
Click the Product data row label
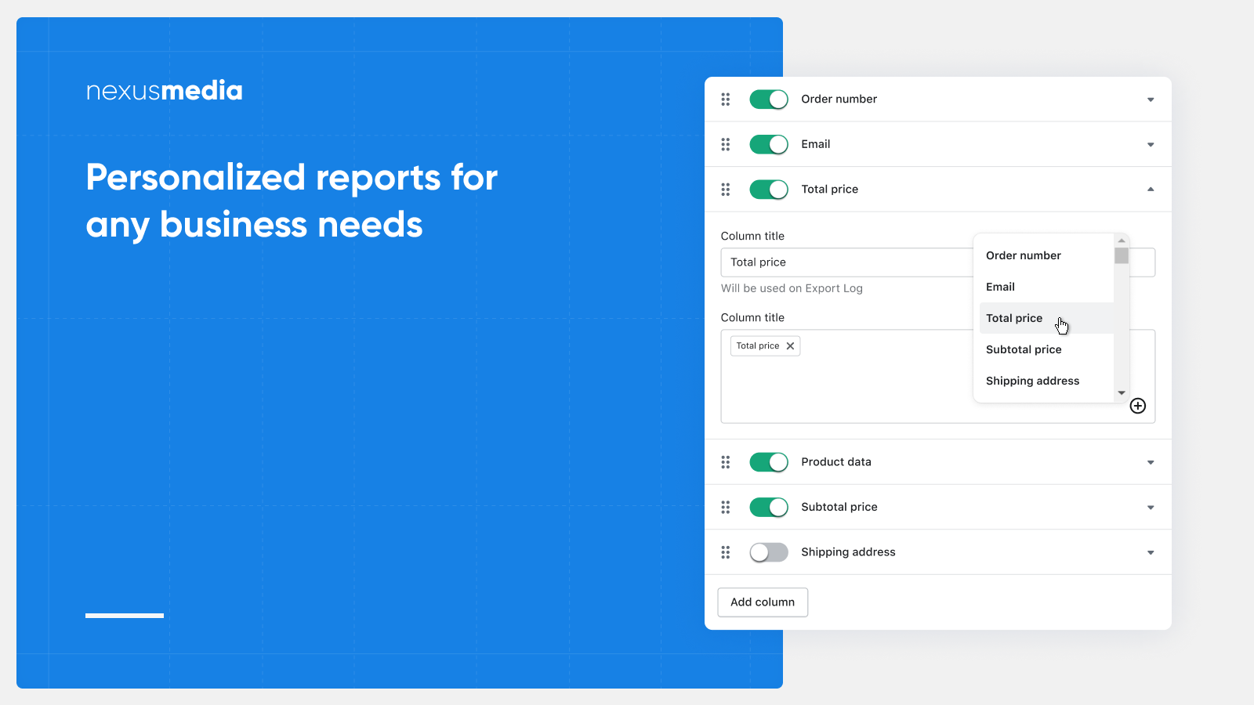[x=836, y=462]
